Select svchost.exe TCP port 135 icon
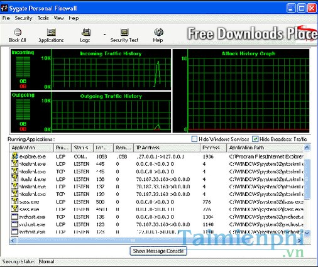The height and width of the screenshot is (267, 318). (x=14, y=217)
